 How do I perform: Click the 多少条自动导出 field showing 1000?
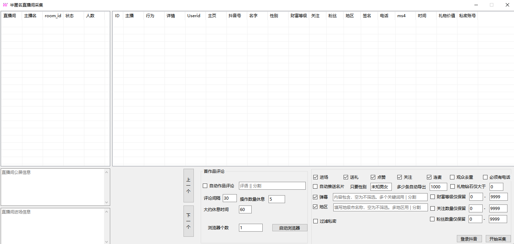[x=438, y=187]
